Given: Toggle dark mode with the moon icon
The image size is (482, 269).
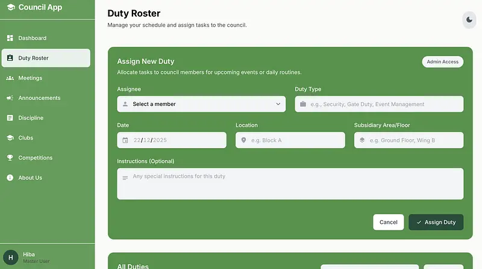Looking at the screenshot, I should point(469,20).
